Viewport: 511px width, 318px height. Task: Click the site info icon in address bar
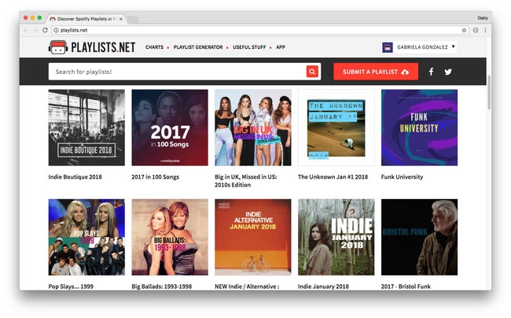pos(56,30)
